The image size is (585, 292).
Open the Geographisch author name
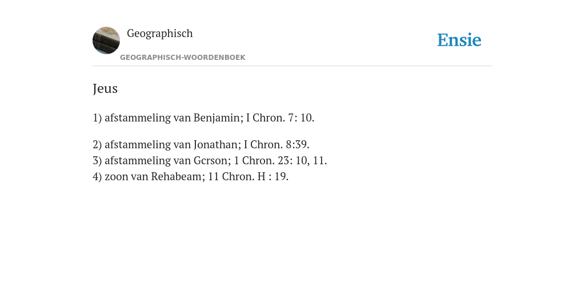coord(160,34)
